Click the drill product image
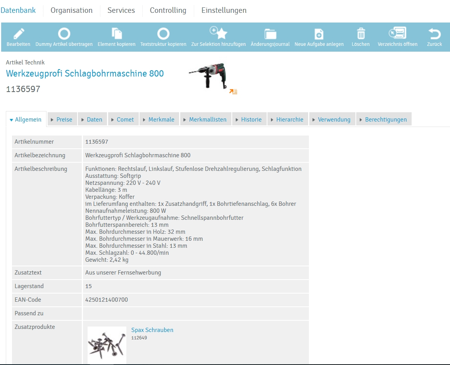The width and height of the screenshot is (450, 365). 208,76
